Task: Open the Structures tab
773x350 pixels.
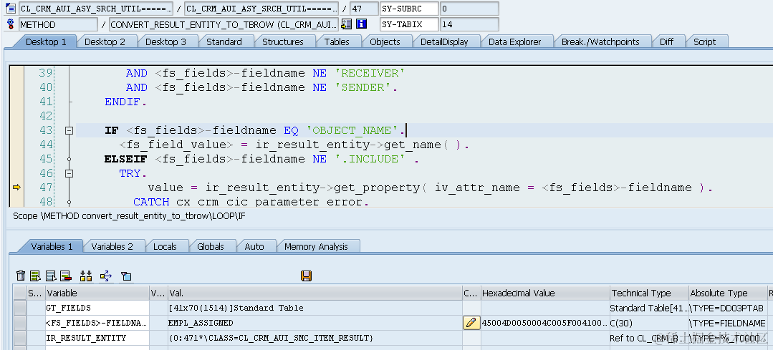Action: click(x=282, y=42)
